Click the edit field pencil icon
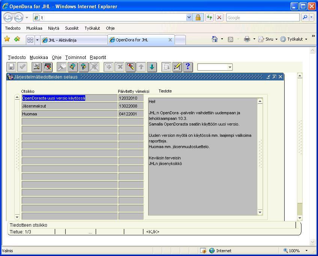Image resolution: width=318 pixels, height=256 pixels. click(x=177, y=67)
